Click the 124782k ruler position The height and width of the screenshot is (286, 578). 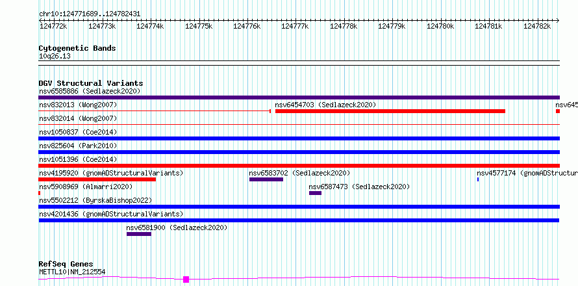(538, 26)
